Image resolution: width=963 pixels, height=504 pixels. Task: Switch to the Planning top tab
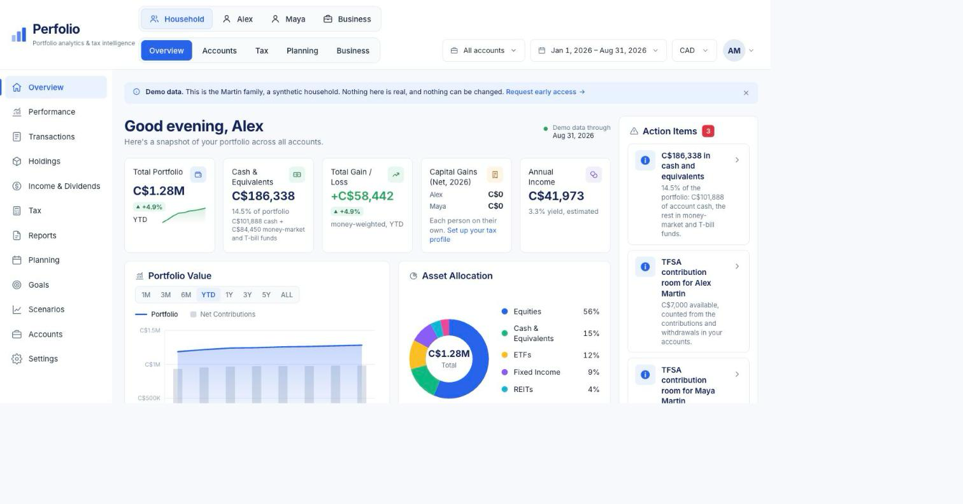[x=303, y=50]
